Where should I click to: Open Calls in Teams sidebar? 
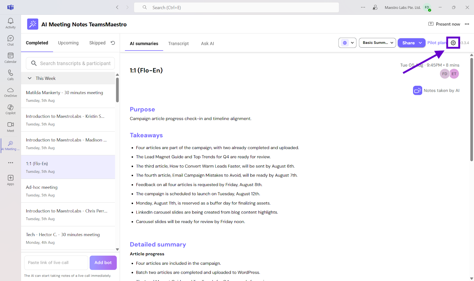pyautogui.click(x=10, y=75)
